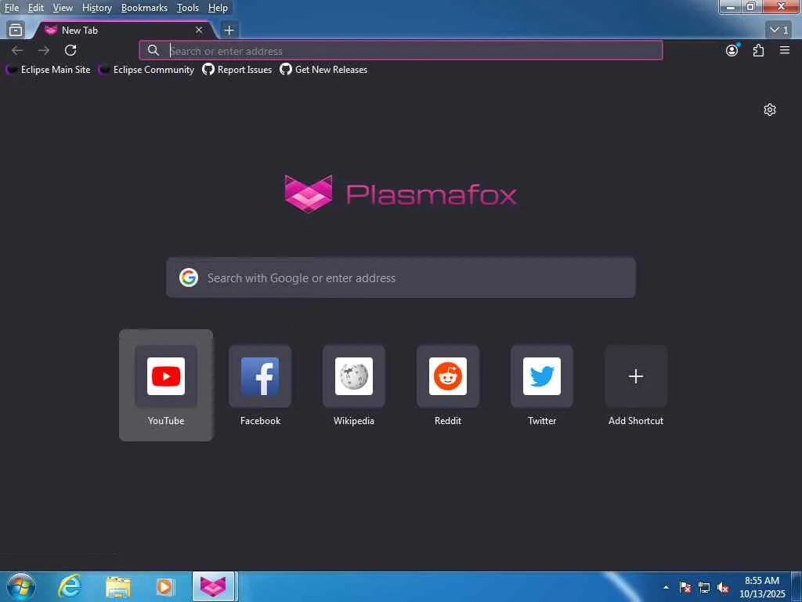Open the Bookmarks menu

[x=144, y=8]
